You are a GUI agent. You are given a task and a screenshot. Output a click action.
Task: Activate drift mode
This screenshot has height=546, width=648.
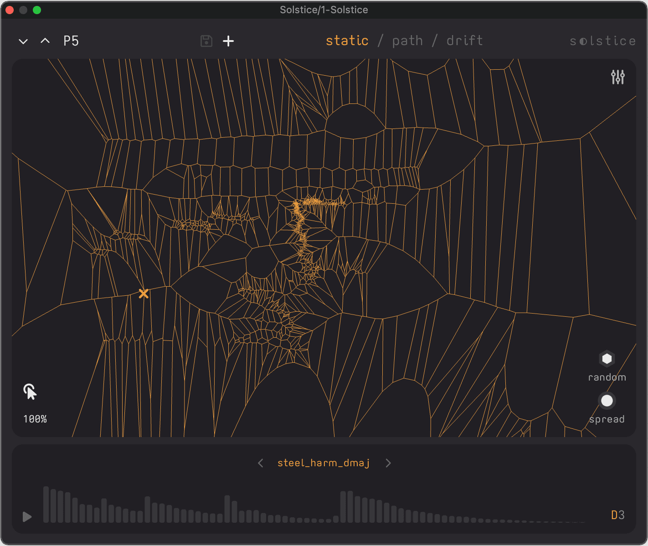click(464, 41)
